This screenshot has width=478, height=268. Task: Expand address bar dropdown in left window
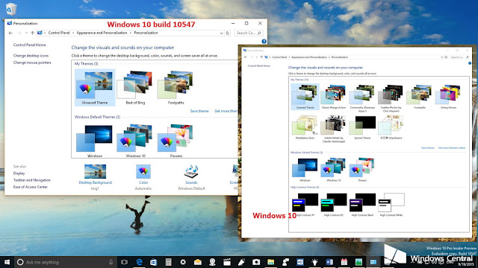(222, 33)
